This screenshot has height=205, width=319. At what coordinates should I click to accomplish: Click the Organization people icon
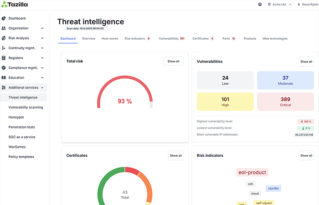click(x=4, y=28)
